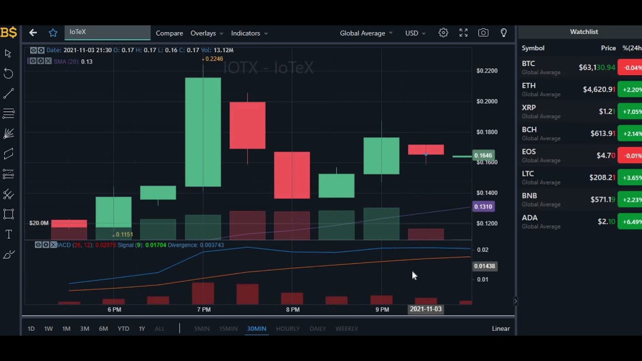Click the 0.1646 current price label
The image size is (642, 361).
click(484, 155)
